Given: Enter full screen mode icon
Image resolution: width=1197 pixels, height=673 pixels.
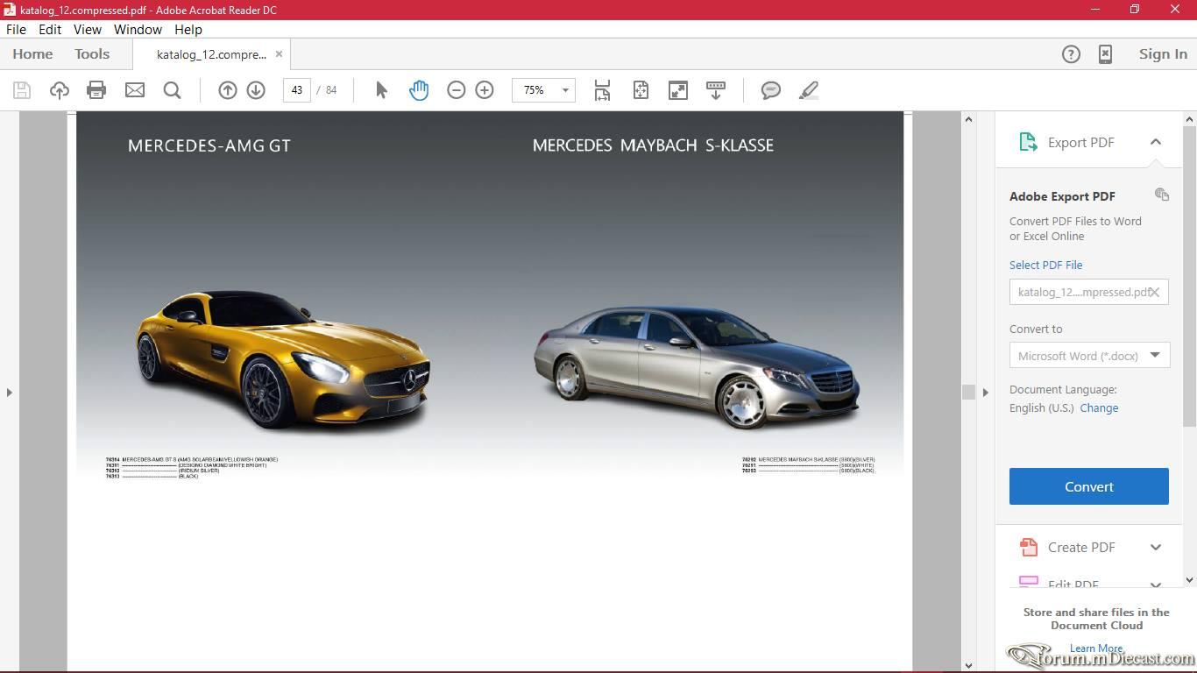Looking at the screenshot, I should [x=678, y=90].
